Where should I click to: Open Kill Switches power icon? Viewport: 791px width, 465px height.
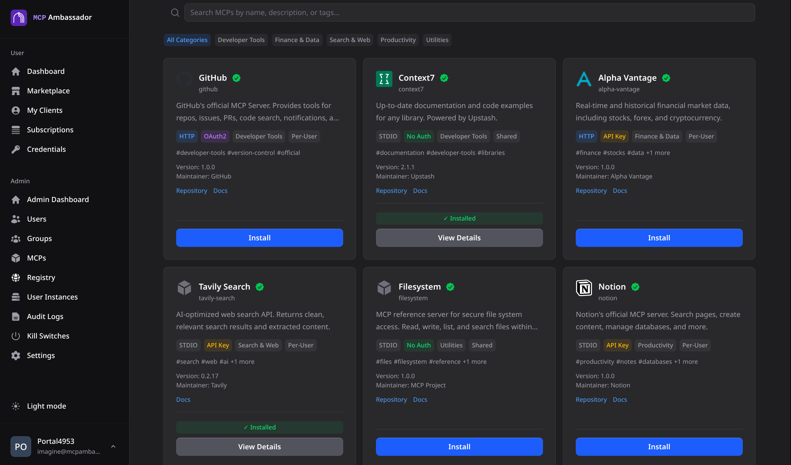pyautogui.click(x=16, y=336)
